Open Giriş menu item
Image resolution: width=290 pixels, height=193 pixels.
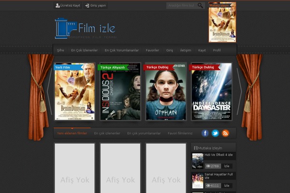click(x=170, y=50)
